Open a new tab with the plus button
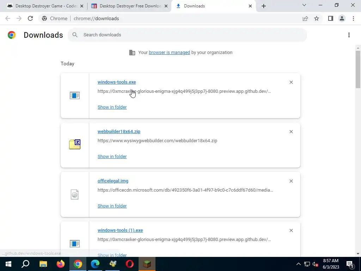This screenshot has height=271, width=361. (264, 6)
